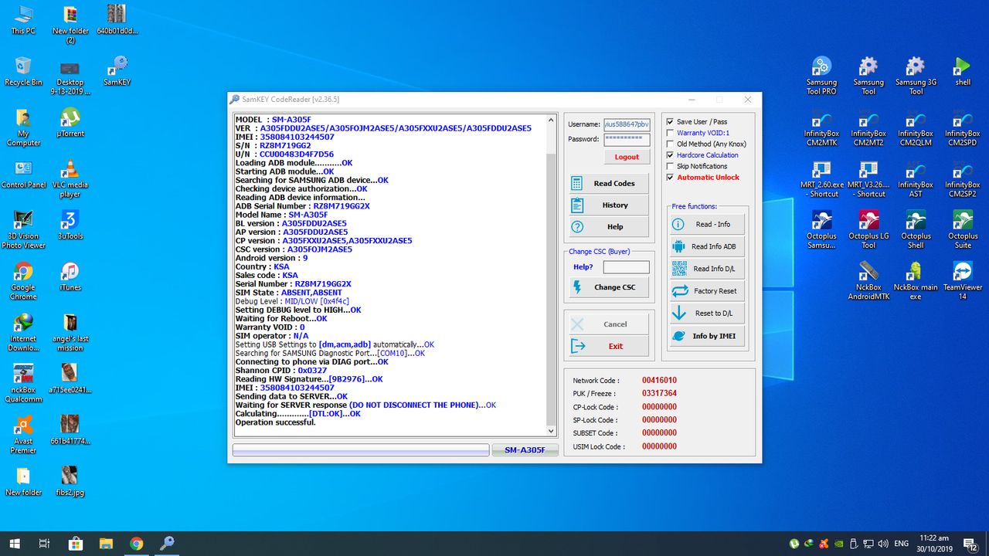Open fibs2.jpg desktop file
The width and height of the screenshot is (989, 556).
(x=70, y=481)
